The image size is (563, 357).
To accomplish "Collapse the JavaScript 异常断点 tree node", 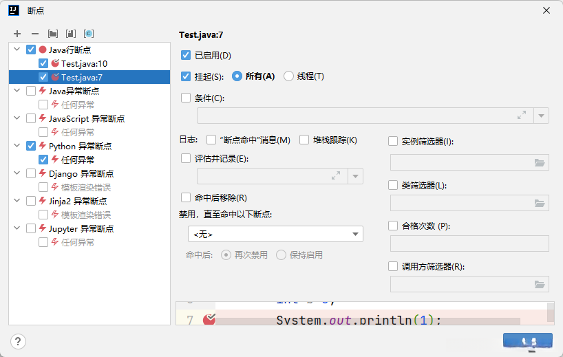I will pyautogui.click(x=17, y=118).
